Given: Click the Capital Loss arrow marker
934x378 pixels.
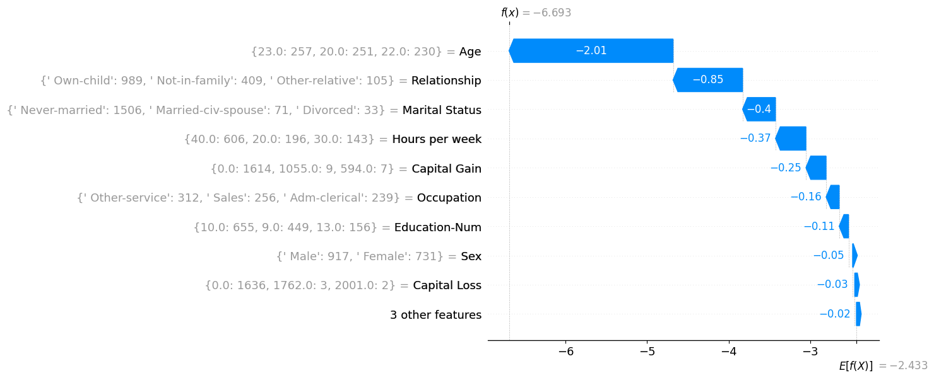Looking at the screenshot, I should coord(857,285).
